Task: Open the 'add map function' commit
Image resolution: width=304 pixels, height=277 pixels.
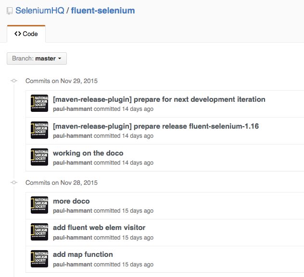Action: click(x=83, y=254)
